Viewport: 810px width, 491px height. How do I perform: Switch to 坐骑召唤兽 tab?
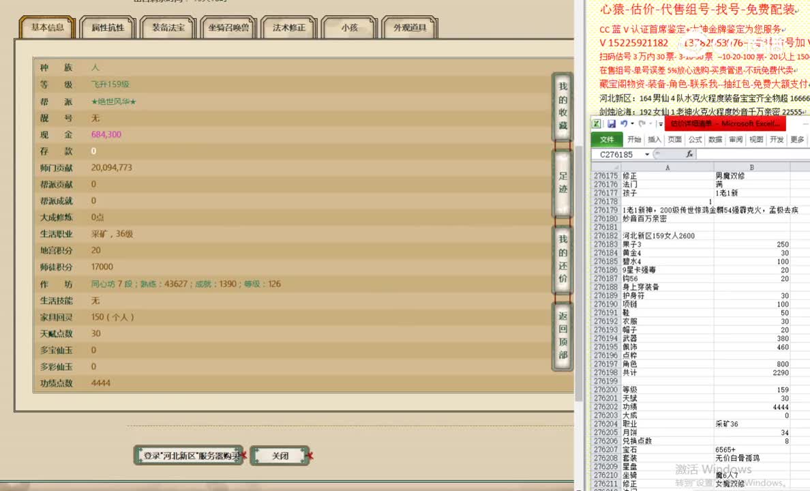click(x=228, y=27)
